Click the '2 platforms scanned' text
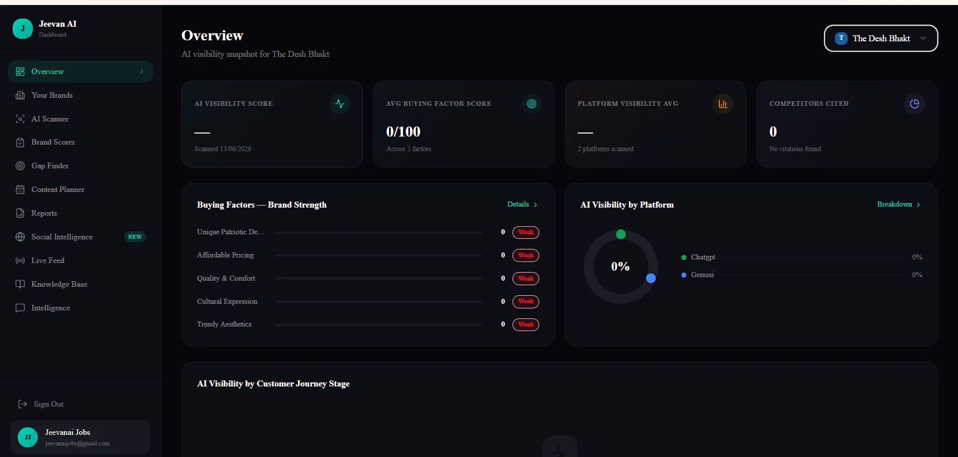The height and width of the screenshot is (457, 958). [x=605, y=149]
